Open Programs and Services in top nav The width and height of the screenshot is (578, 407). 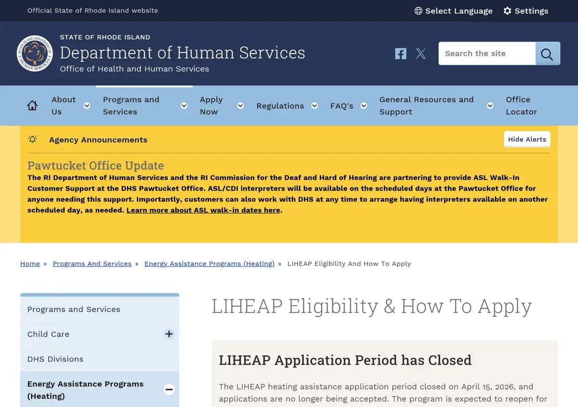pos(131,106)
